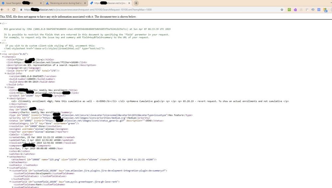Open a new browser tab
Image resolution: width=332 pixels, height=188 pixels.
(x=136, y=3)
